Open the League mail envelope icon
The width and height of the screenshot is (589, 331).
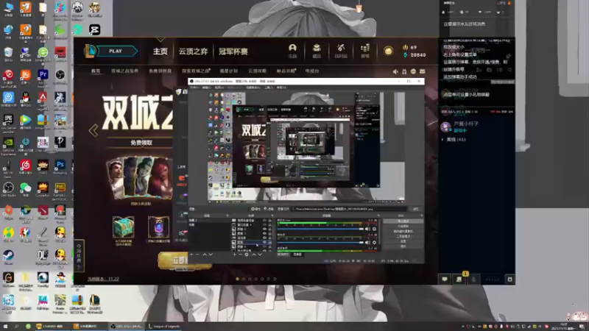422,71
